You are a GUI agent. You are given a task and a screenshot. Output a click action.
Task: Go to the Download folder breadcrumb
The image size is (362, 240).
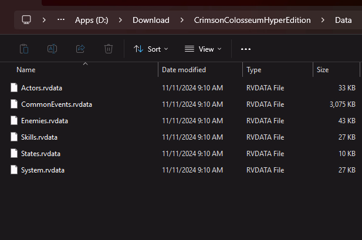(151, 20)
